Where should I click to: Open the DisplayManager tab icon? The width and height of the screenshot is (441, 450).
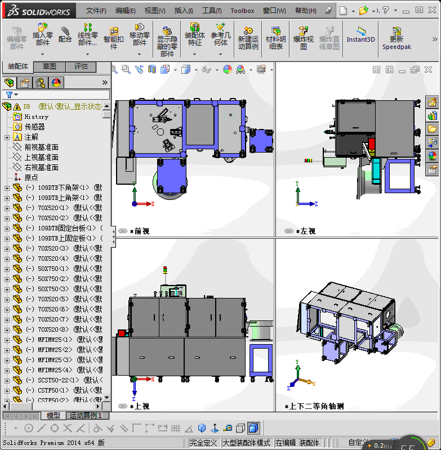(x=56, y=83)
